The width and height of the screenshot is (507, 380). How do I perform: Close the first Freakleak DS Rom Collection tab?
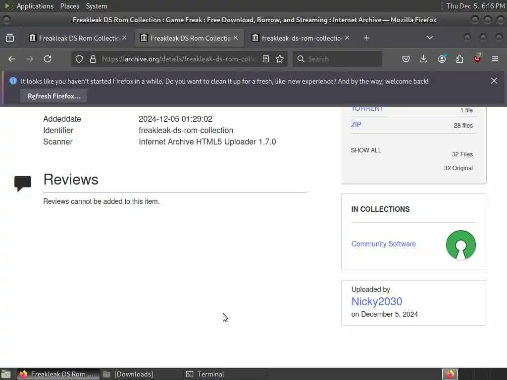click(124, 38)
